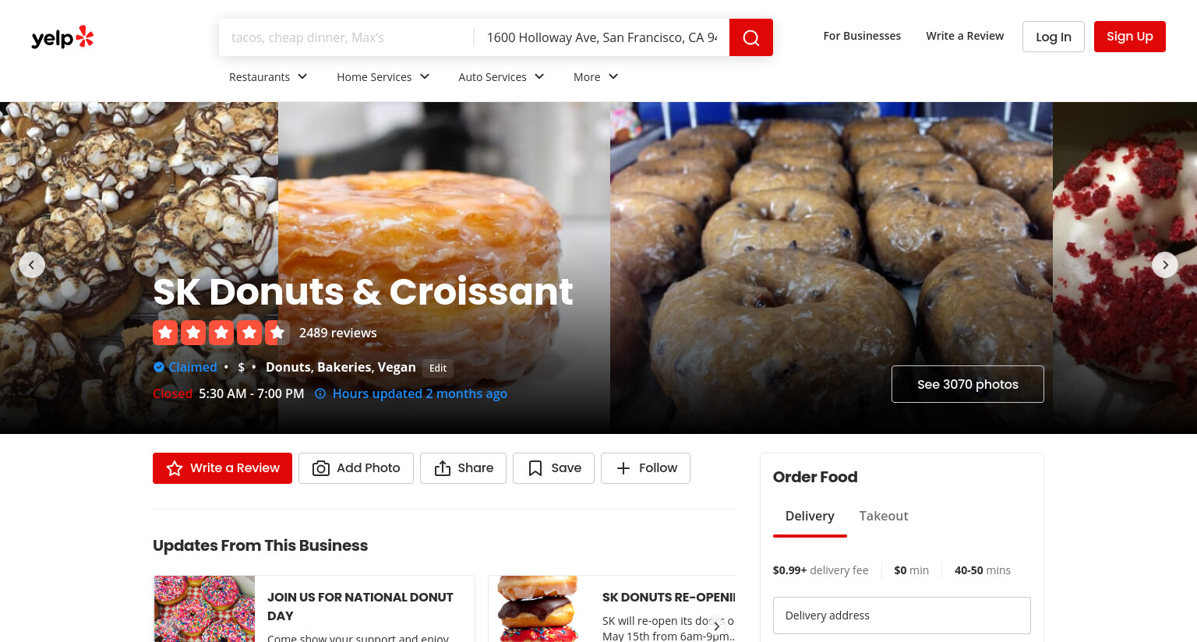1197x642 pixels.
Task: Save SK Donuts with bookmark button
Action: pos(553,468)
